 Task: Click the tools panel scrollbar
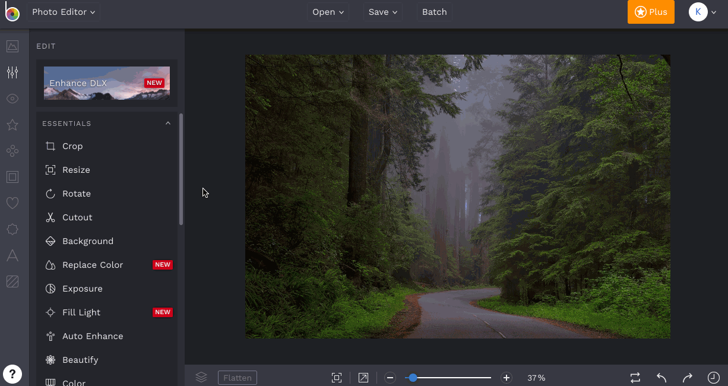tap(181, 169)
